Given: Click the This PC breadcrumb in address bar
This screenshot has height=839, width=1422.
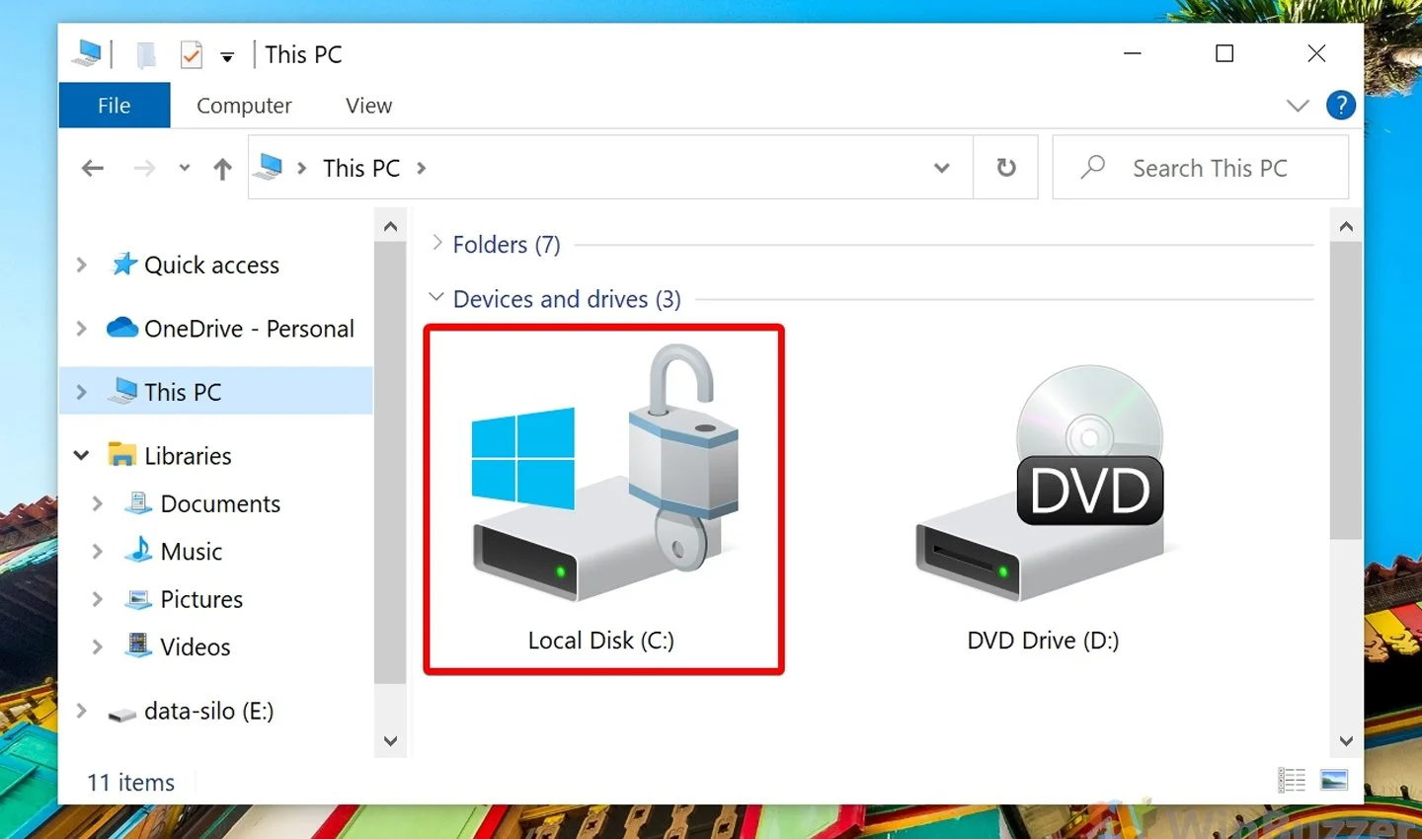Looking at the screenshot, I should coord(361,168).
